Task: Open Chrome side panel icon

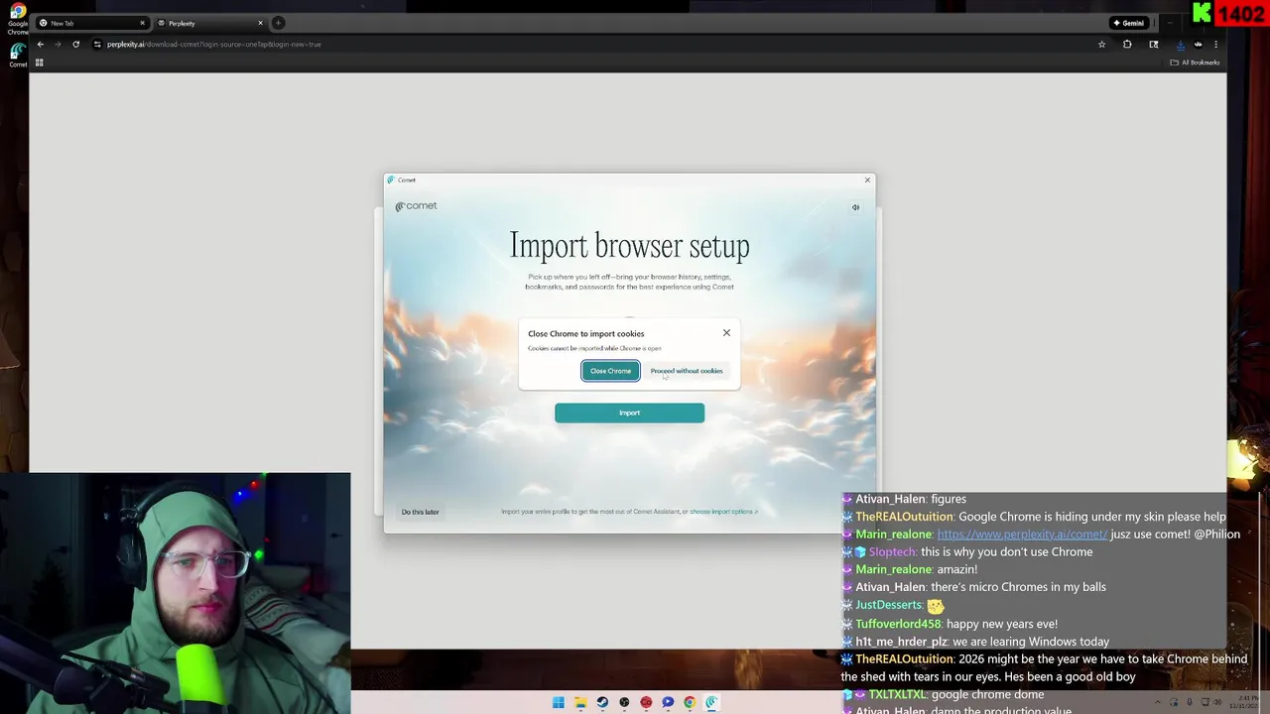Action: pos(1154,44)
